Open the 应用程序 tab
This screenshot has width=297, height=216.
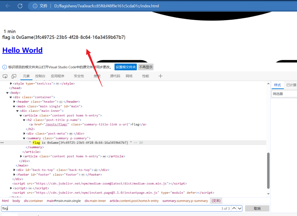pyautogui.click(x=58, y=76)
